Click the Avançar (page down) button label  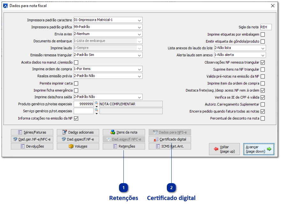(x=256, y=149)
